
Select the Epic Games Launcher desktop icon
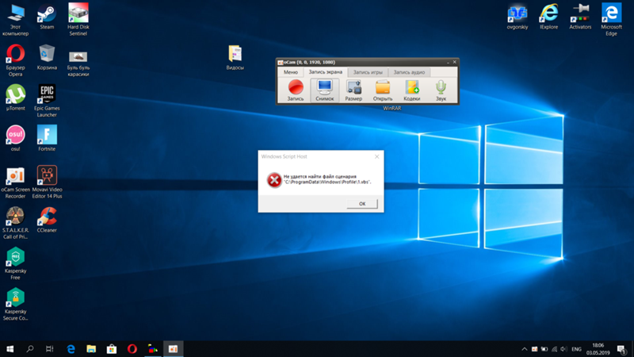[x=47, y=101]
